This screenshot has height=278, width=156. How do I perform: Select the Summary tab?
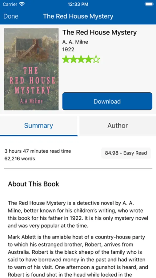38,126
